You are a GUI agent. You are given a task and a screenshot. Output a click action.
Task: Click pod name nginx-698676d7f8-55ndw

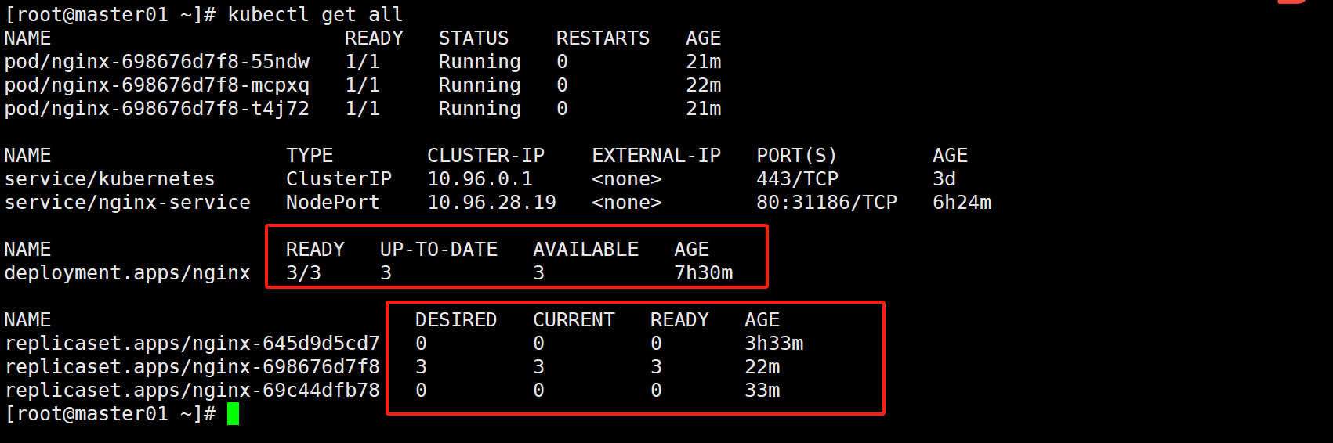(x=157, y=62)
